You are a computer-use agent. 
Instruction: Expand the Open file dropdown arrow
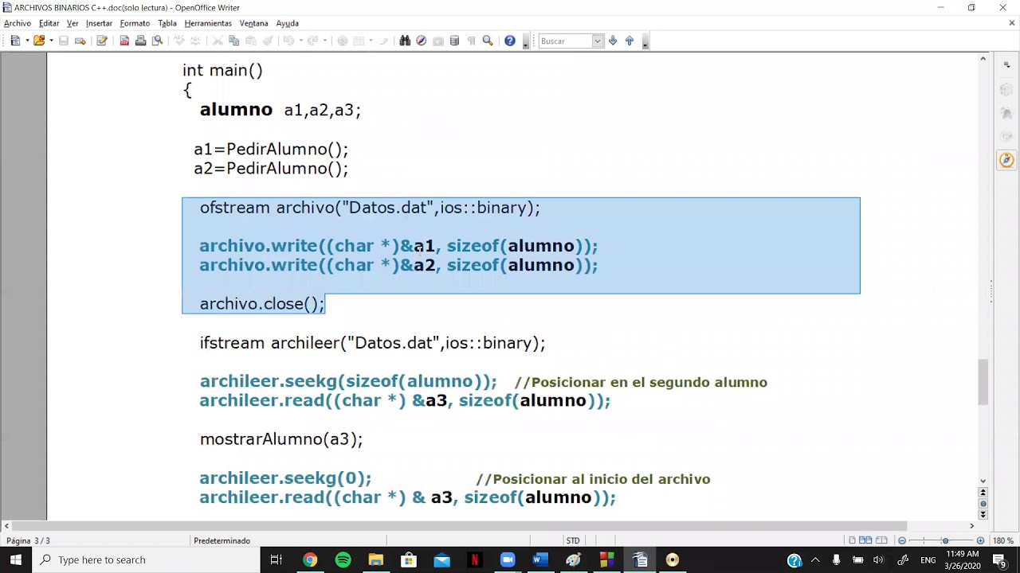coord(50,41)
